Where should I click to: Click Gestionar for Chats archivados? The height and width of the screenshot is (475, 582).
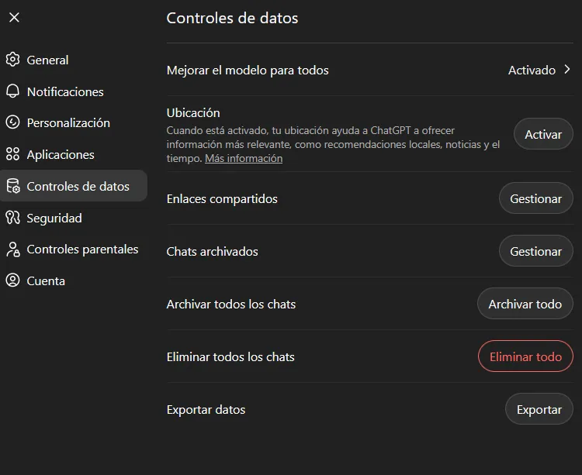pos(535,251)
